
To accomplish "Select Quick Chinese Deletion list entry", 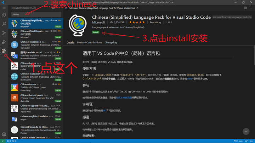I will pos(36,137).
